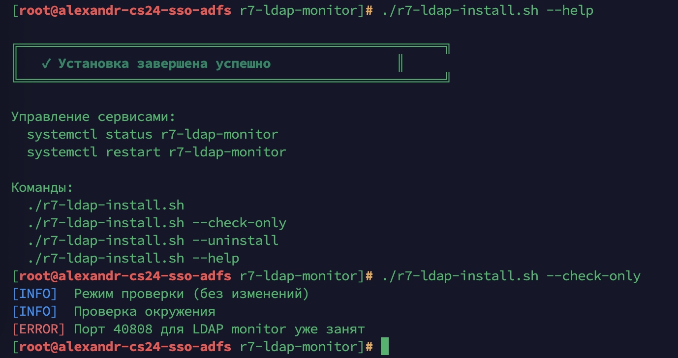Image resolution: width=678 pixels, height=358 pixels.
Task: Click the "Установка завершена успешно" banner text
Action: (x=164, y=64)
